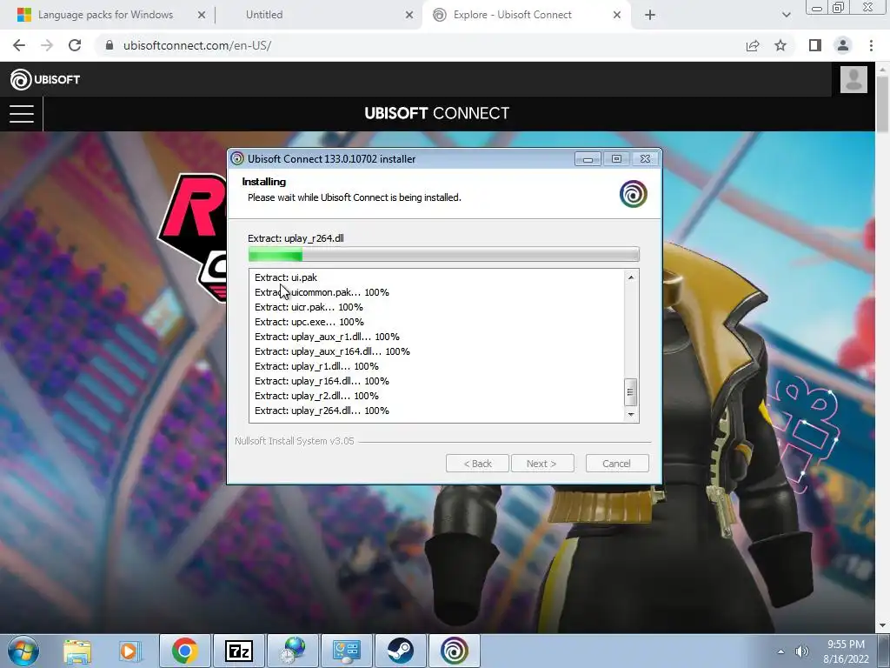This screenshot has width=890, height=668.
Task: Switch to the Untitled tab
Action: pyautogui.click(x=264, y=15)
